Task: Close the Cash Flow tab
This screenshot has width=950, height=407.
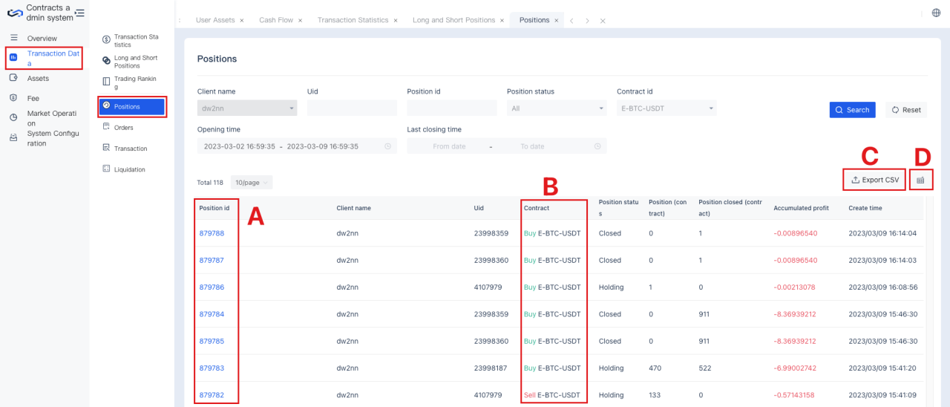Action: click(300, 21)
